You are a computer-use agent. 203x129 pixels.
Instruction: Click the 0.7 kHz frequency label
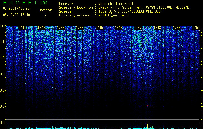3,106
